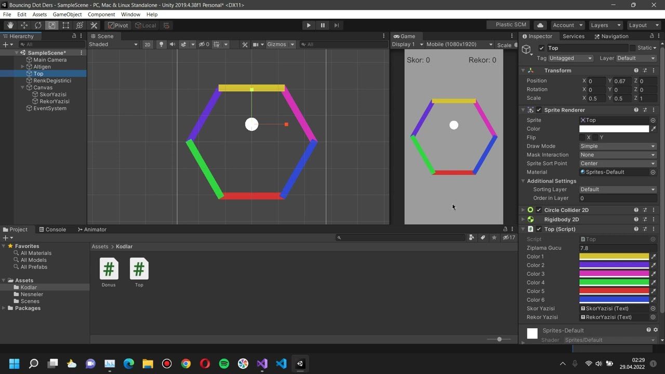The image size is (665, 374).
Task: Toggle Pivot handle position button
Action: click(118, 25)
